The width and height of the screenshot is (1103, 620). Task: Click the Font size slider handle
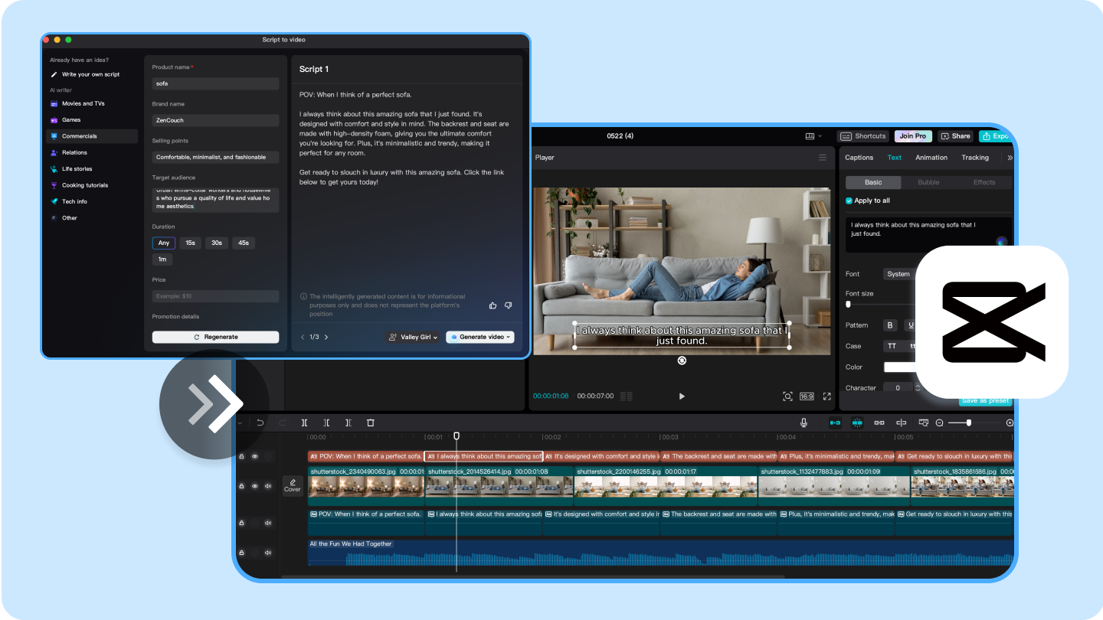click(848, 305)
